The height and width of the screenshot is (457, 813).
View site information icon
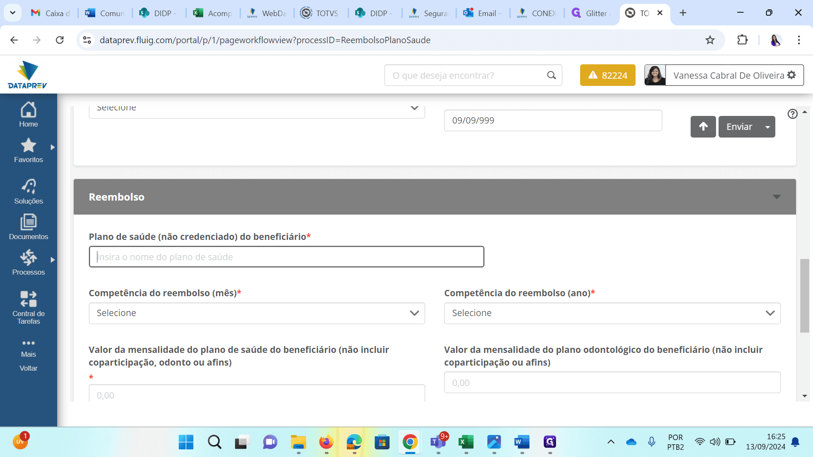[87, 40]
